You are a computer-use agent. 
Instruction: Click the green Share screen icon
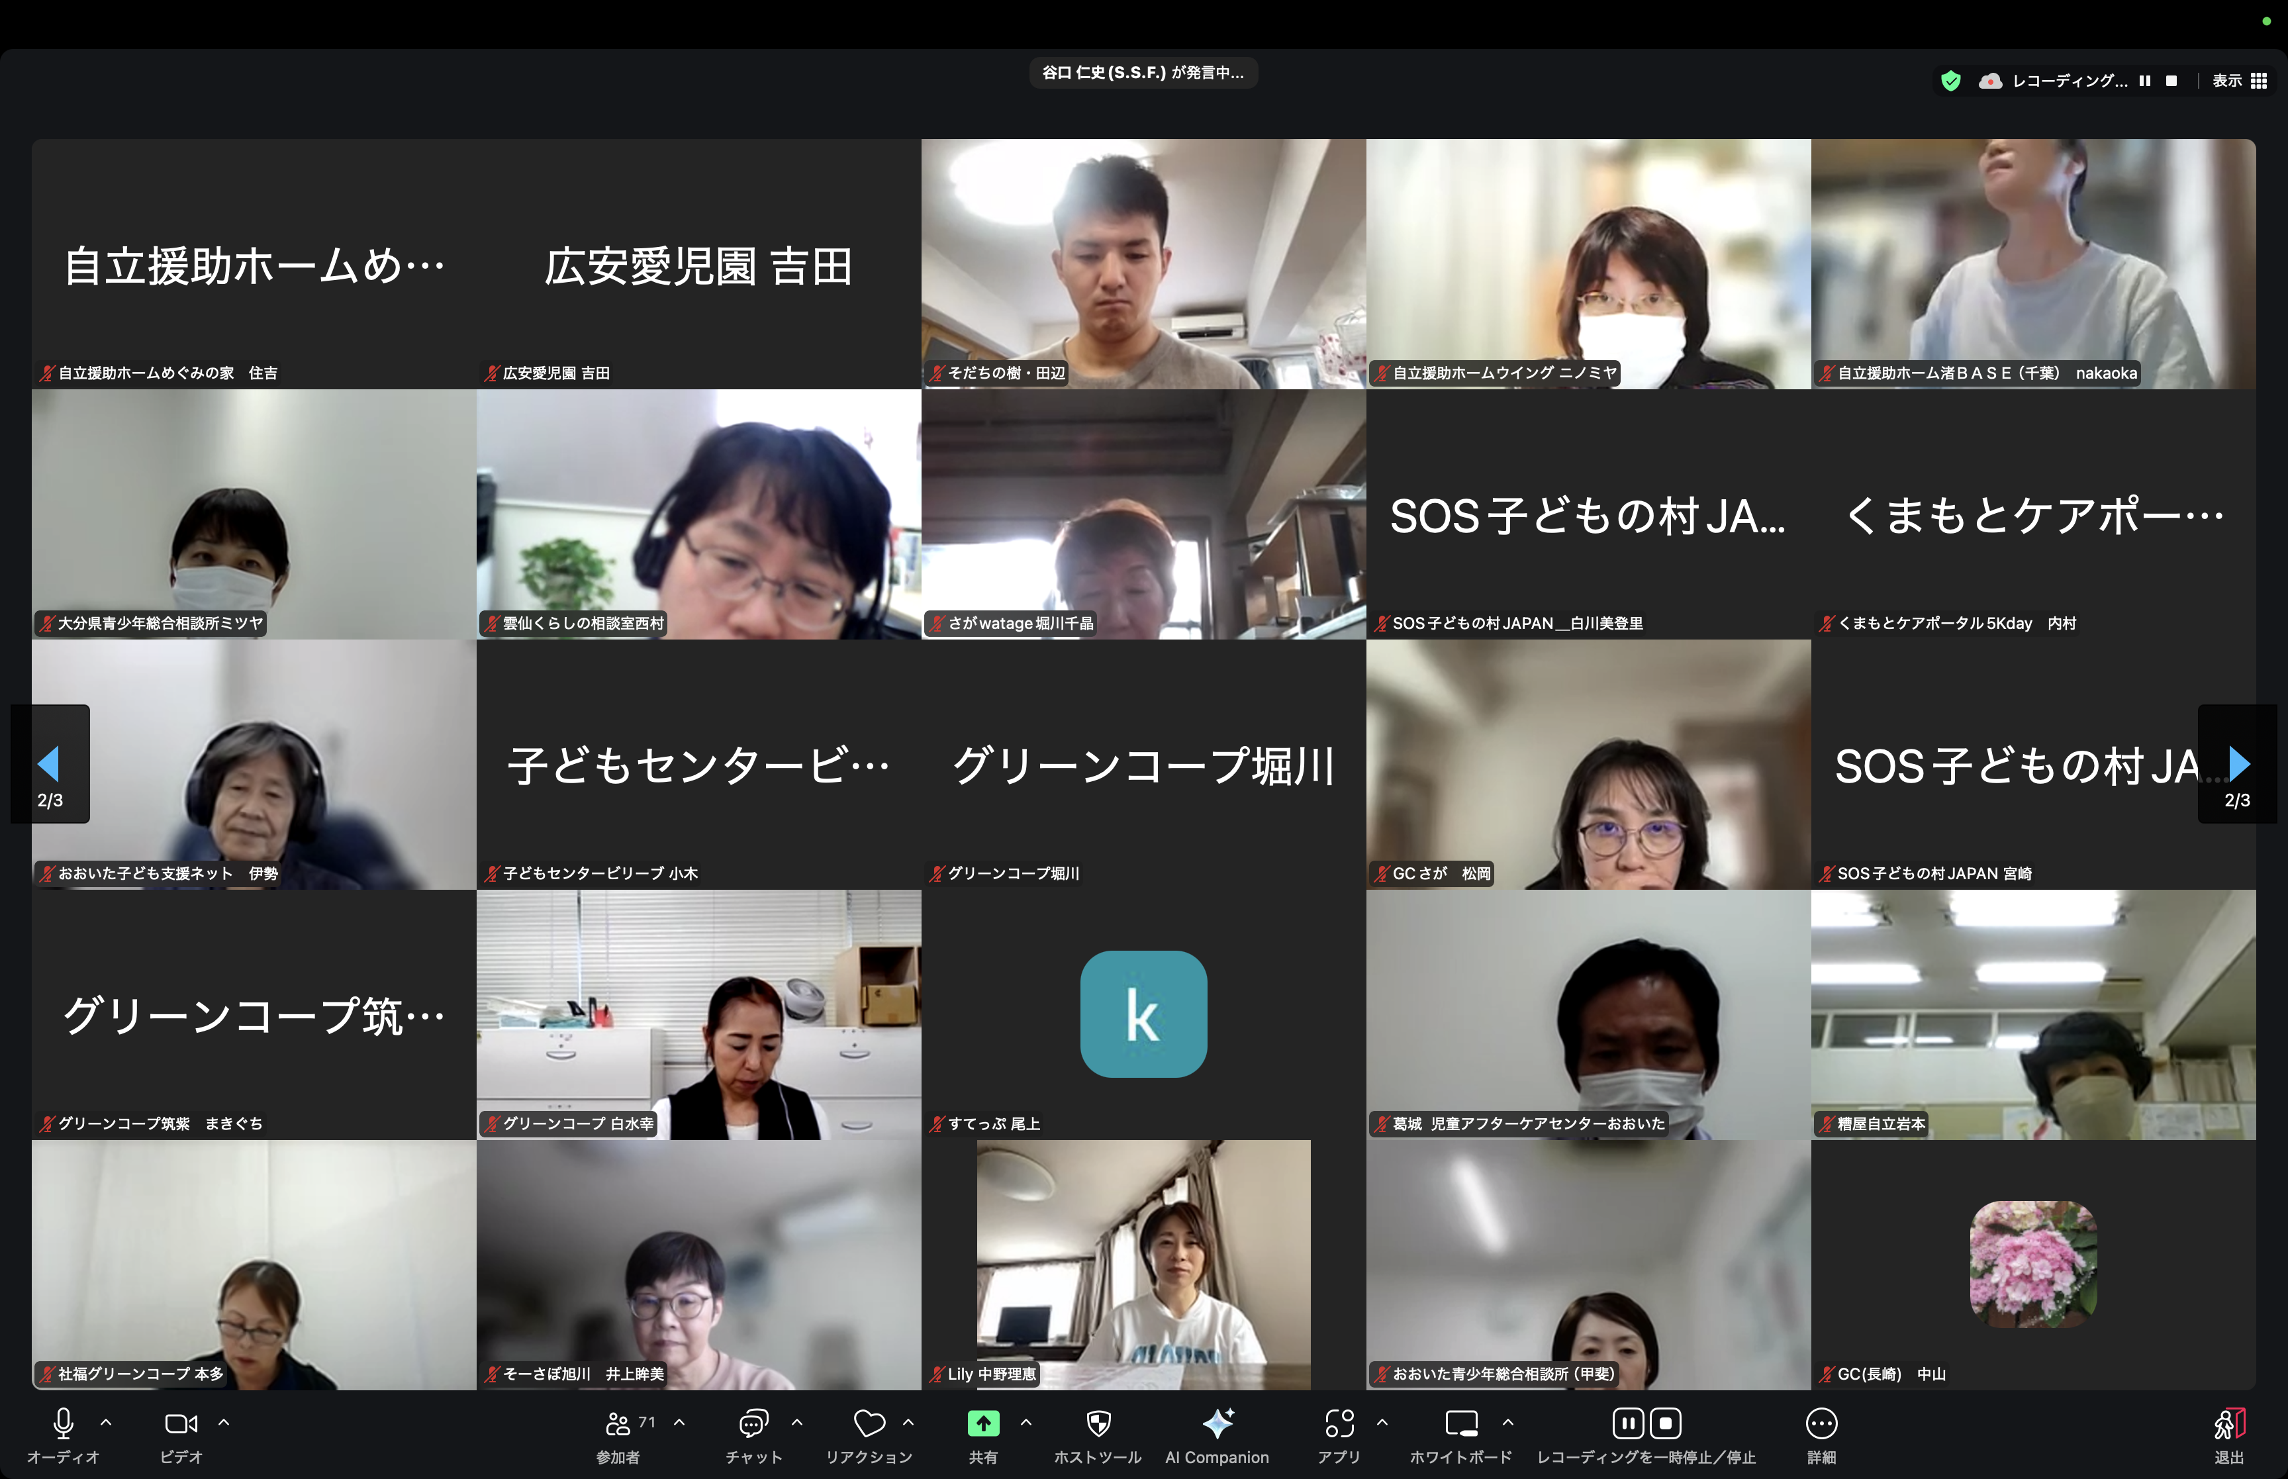coord(983,1423)
